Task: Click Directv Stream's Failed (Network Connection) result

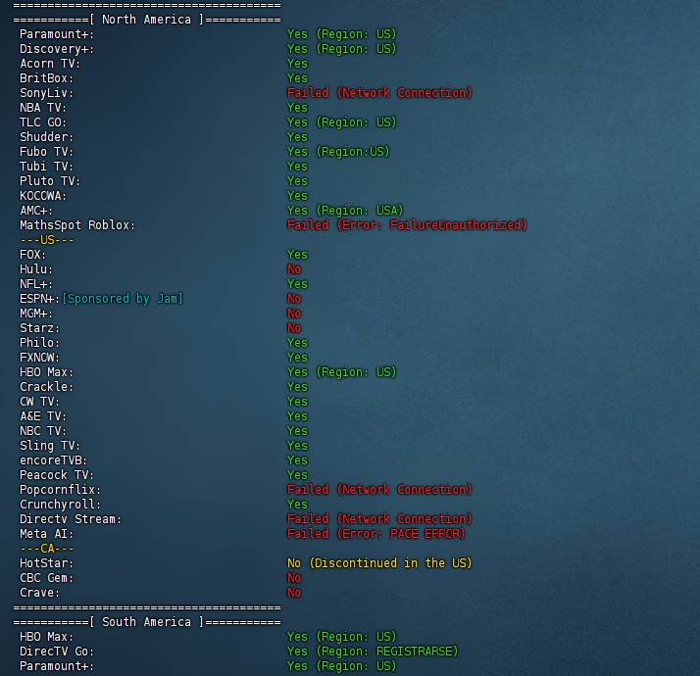Action: coord(379,519)
